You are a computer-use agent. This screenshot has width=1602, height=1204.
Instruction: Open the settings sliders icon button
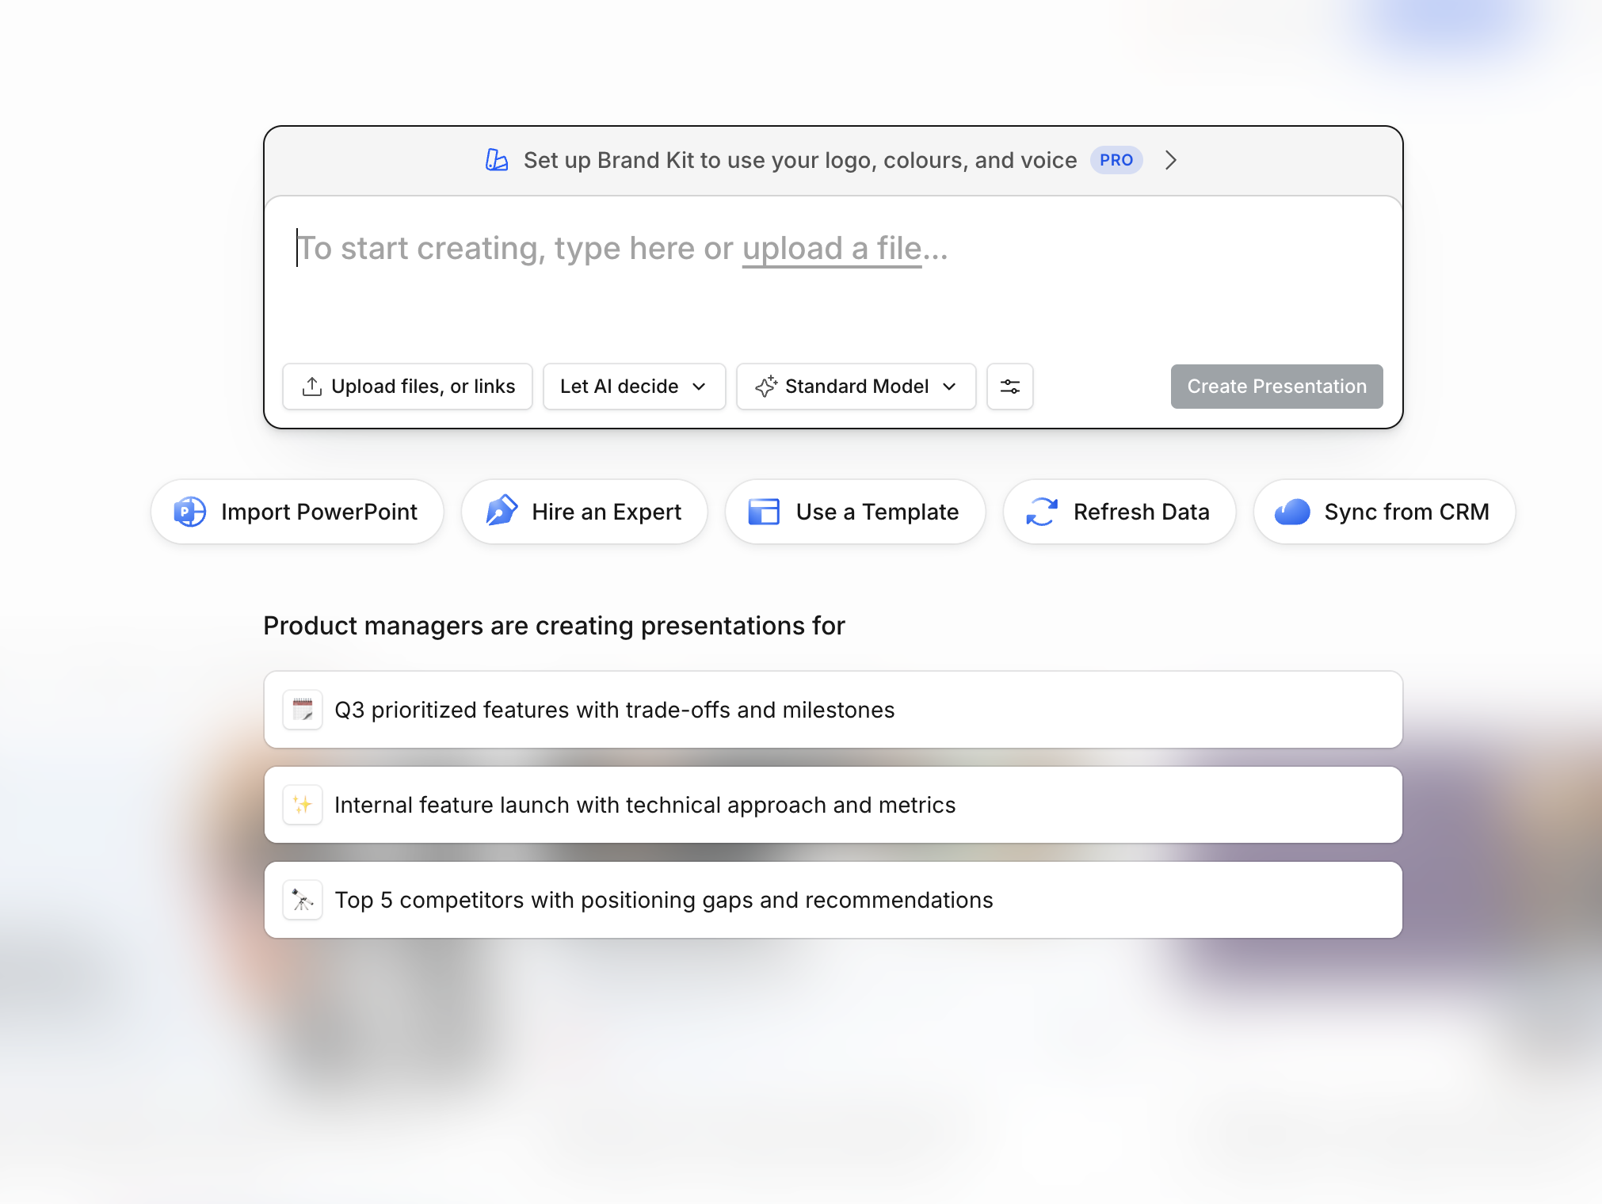click(1009, 387)
